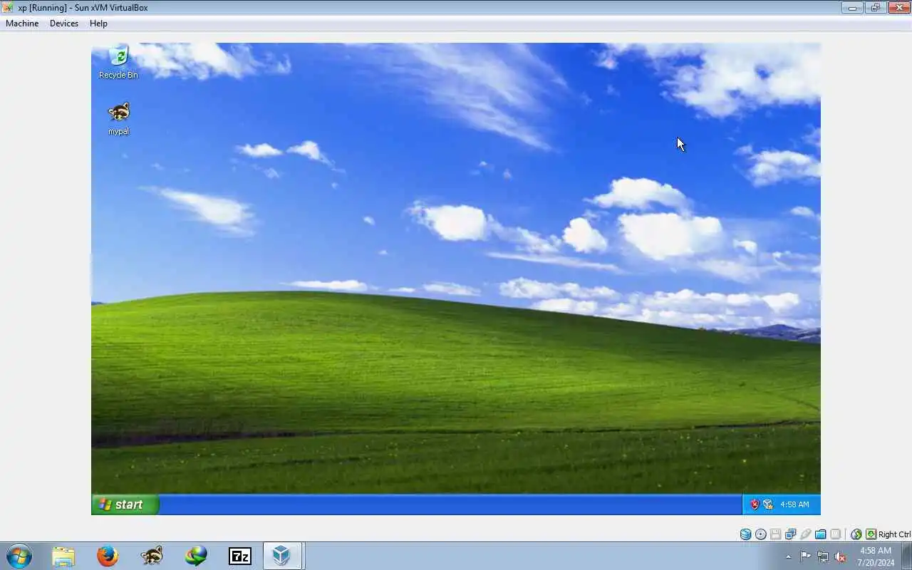The height and width of the screenshot is (570, 912).
Task: Click the 4:58 AM clock on XP taskbar
Action: pos(794,504)
